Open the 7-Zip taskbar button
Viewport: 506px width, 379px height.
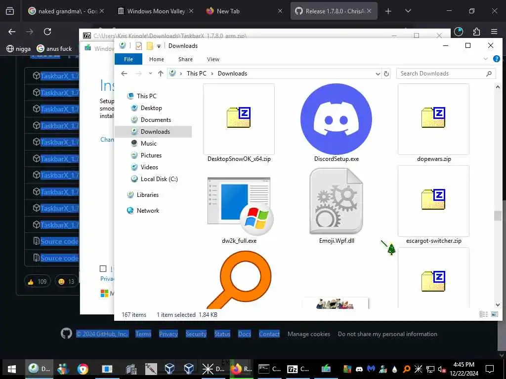(297, 369)
